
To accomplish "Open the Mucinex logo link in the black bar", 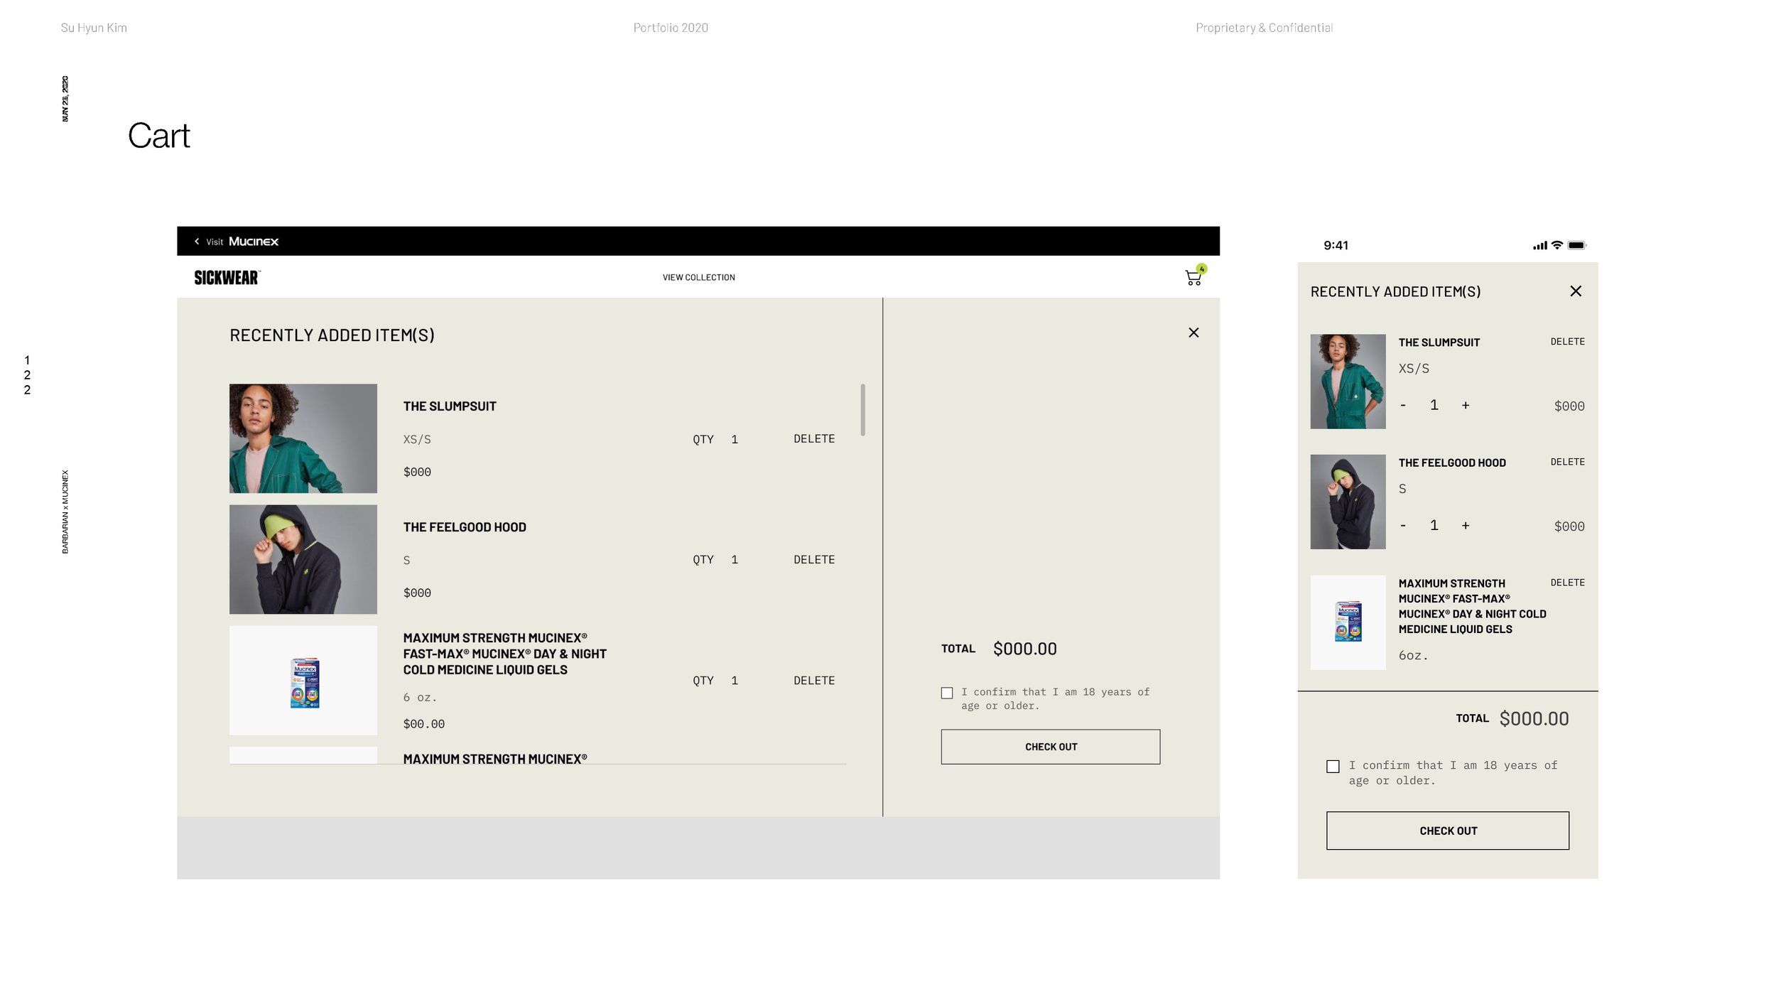I will point(254,242).
